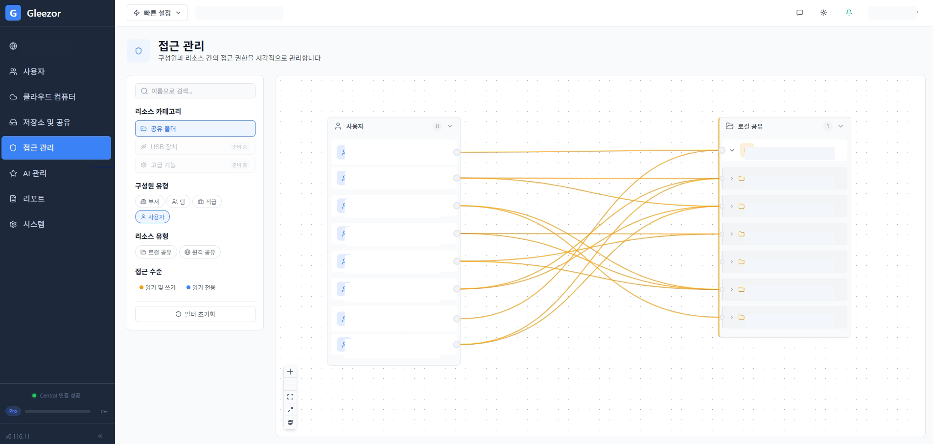933x444 pixels.
Task: Open the globe overview icon in sidebar
Action: click(13, 46)
